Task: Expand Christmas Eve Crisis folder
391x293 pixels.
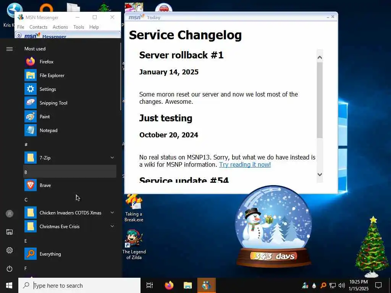Action: (70, 226)
